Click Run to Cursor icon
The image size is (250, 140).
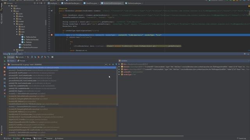click(48, 57)
